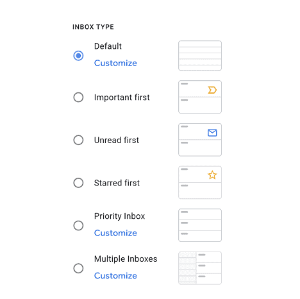Click the Important first layout preview
Image resolution: width=300 pixels, height=299 pixels.
(x=200, y=97)
